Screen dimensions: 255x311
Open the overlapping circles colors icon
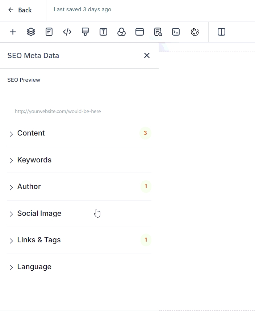[121, 32]
